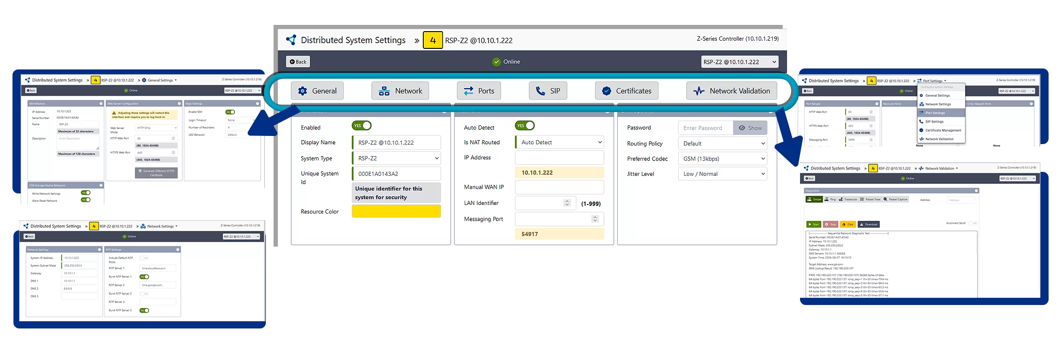
Task: Click the yellow Resource Color swatch
Action: pyautogui.click(x=396, y=211)
